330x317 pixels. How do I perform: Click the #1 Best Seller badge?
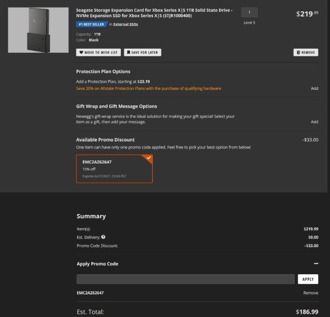(91, 24)
